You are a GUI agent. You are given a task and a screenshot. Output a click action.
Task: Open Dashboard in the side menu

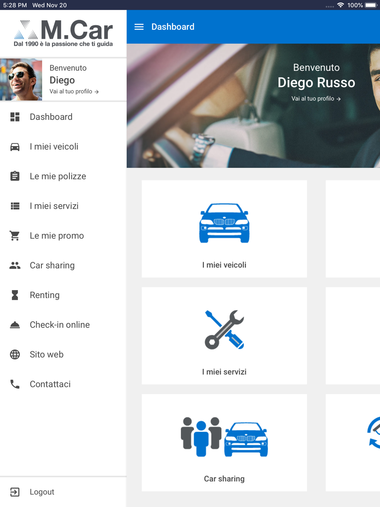63,117
